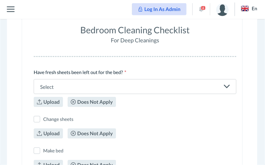The image size is (265, 165).
Task: Click the Make bed label text
Action: coord(53,151)
